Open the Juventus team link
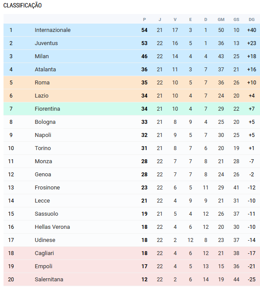 46,43
